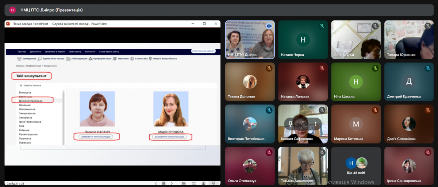
Task: Advance to next slide with right arrow
Action: 173,183
